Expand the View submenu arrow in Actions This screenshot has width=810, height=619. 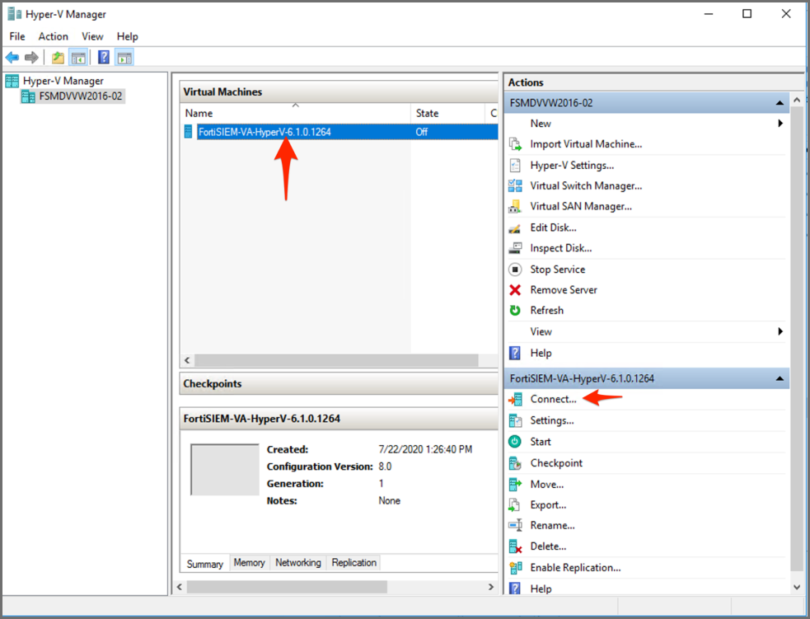point(780,331)
